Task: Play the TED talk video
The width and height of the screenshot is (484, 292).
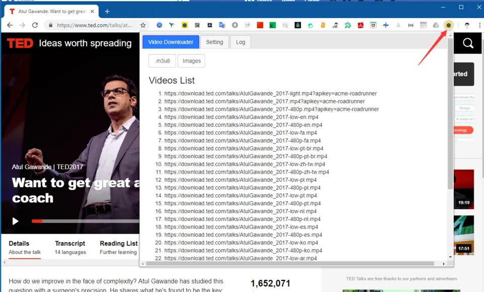Action: [x=15, y=221]
